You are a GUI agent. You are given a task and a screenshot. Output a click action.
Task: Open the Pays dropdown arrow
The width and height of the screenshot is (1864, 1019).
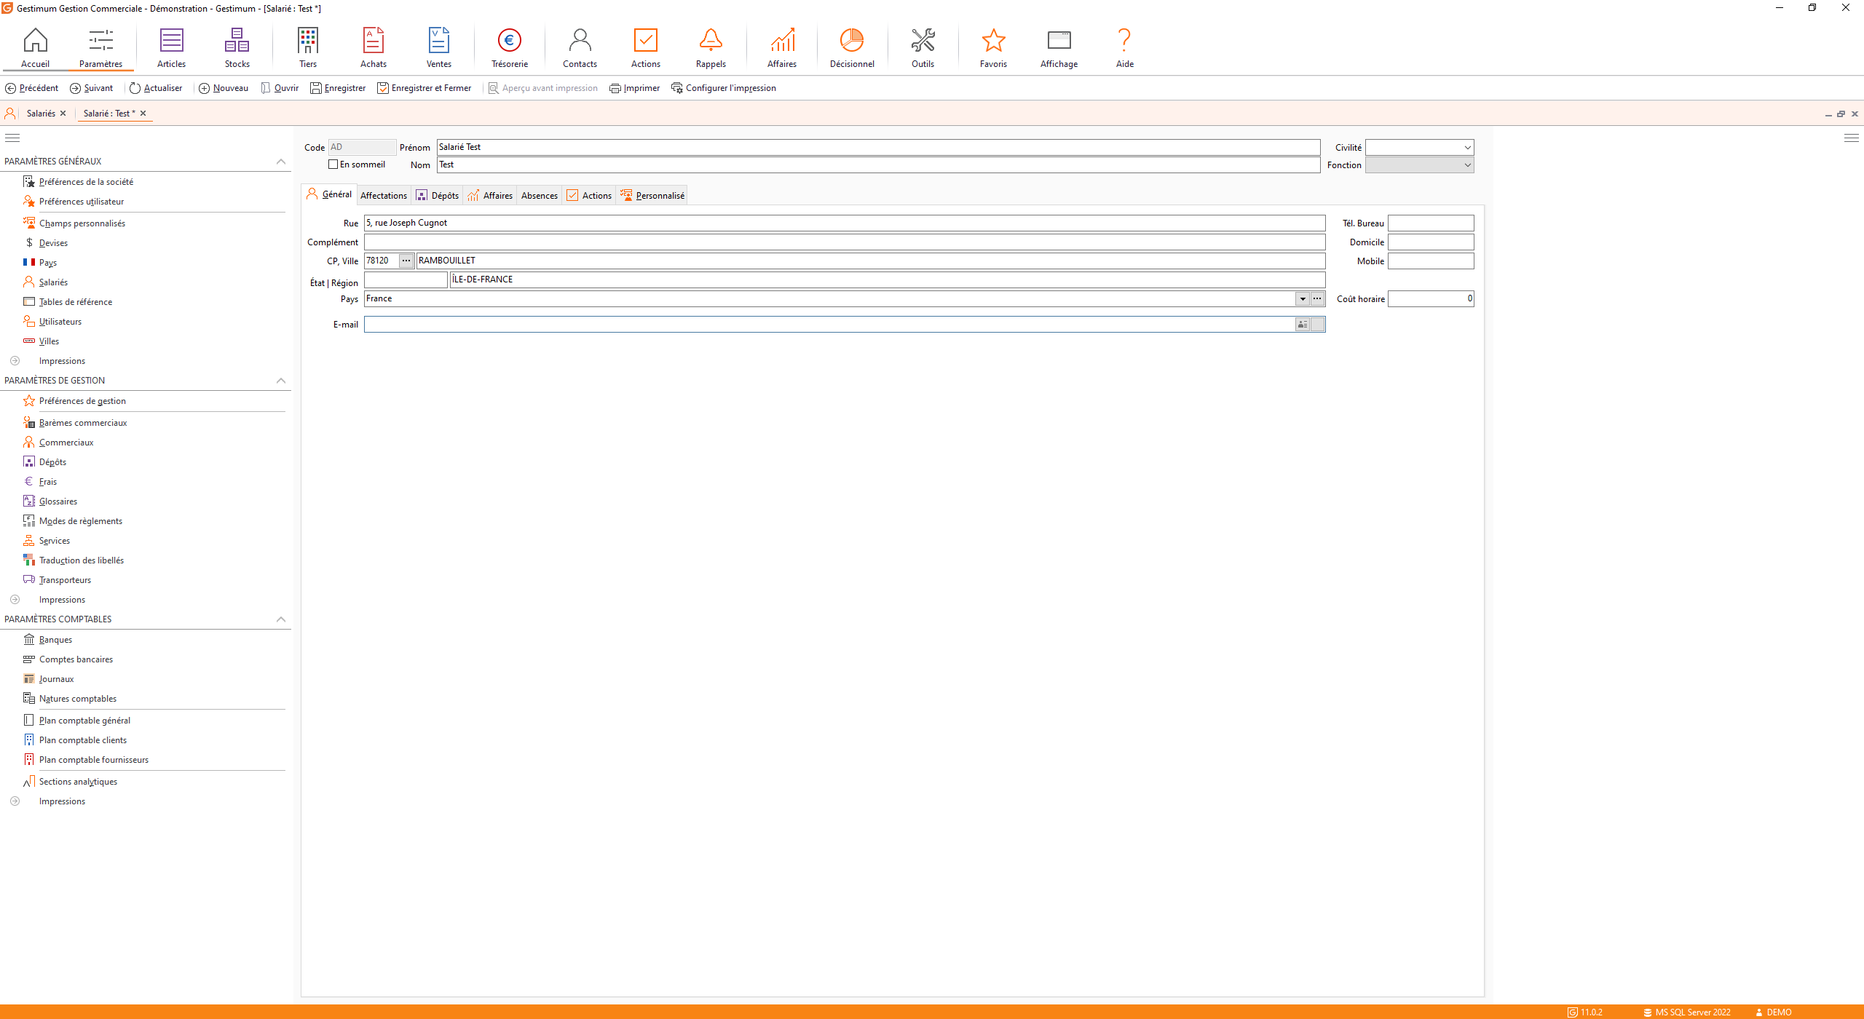[1303, 299]
